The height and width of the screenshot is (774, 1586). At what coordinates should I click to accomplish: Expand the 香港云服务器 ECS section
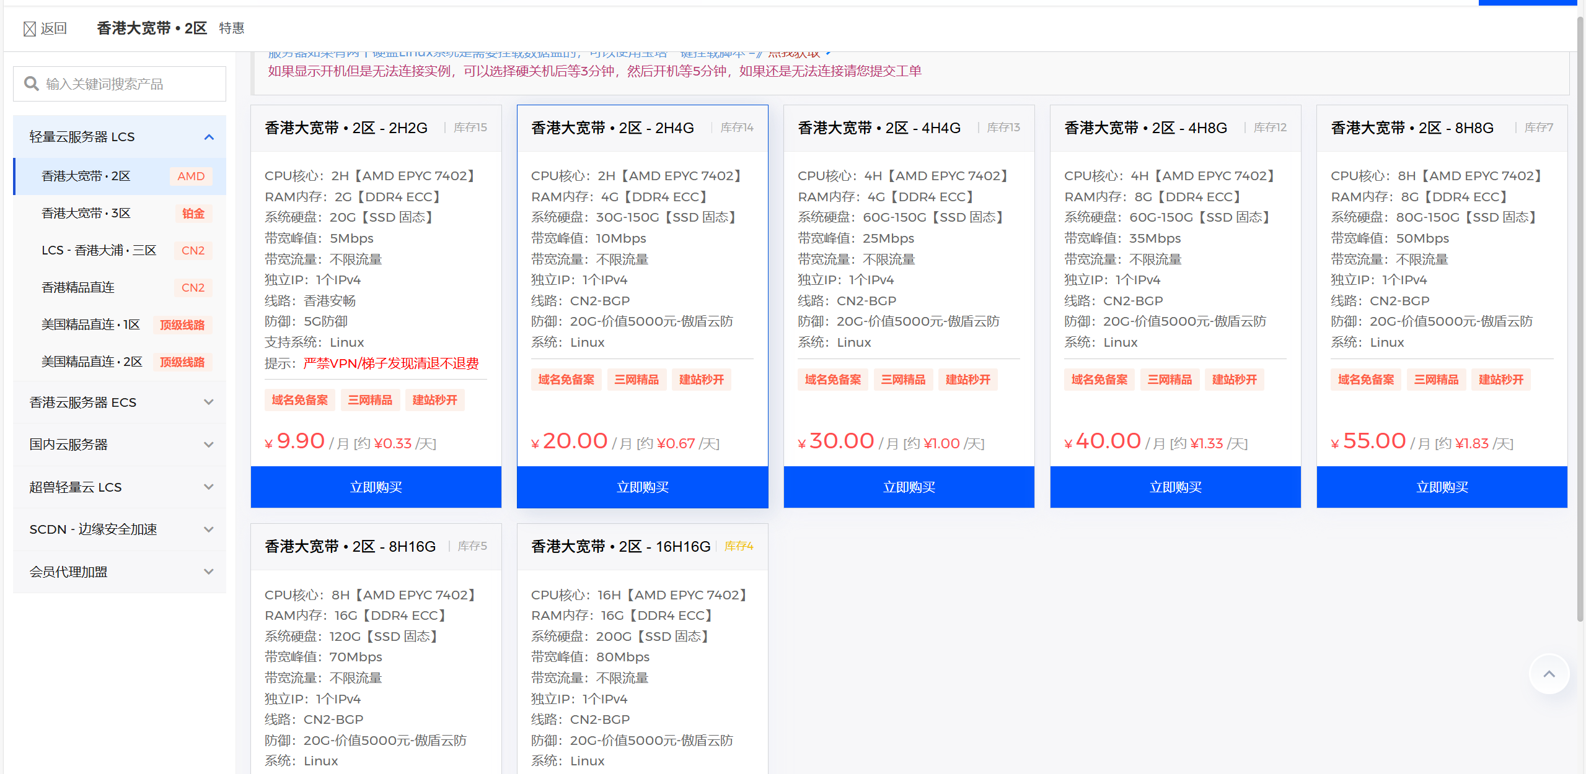coord(209,402)
